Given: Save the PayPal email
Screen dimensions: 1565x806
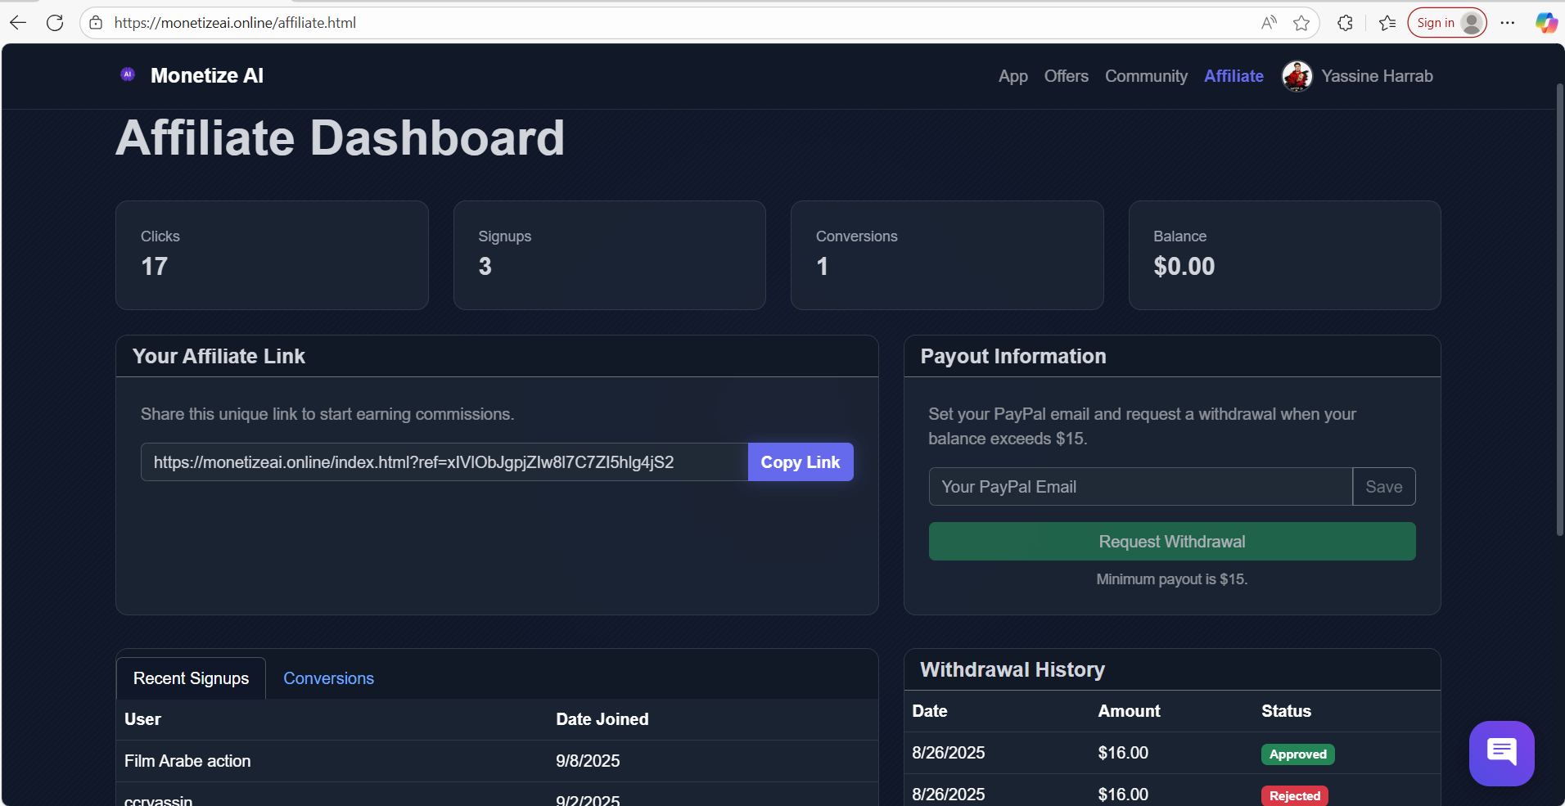Looking at the screenshot, I should (x=1384, y=487).
